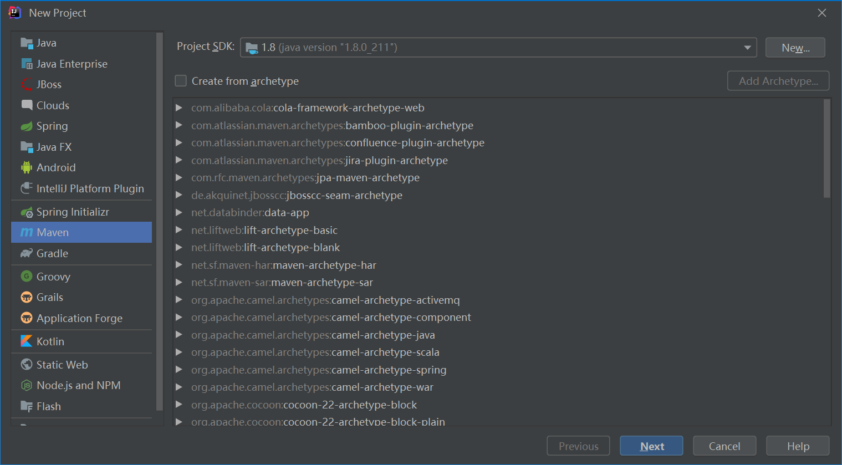Click the Previous button
The width and height of the screenshot is (842, 465).
[578, 446]
